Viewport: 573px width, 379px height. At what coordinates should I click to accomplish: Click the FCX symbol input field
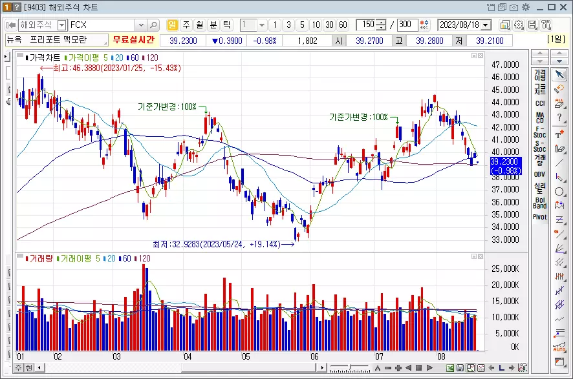103,25
